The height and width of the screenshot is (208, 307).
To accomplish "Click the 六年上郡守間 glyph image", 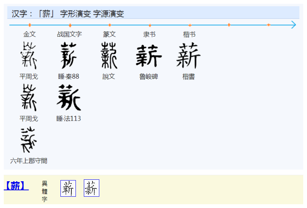I will coord(29,140).
